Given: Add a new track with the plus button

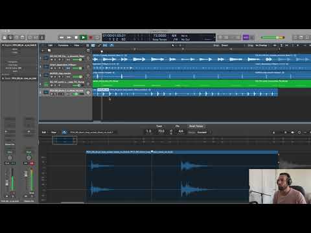Looking at the screenshot, I should (43, 50).
